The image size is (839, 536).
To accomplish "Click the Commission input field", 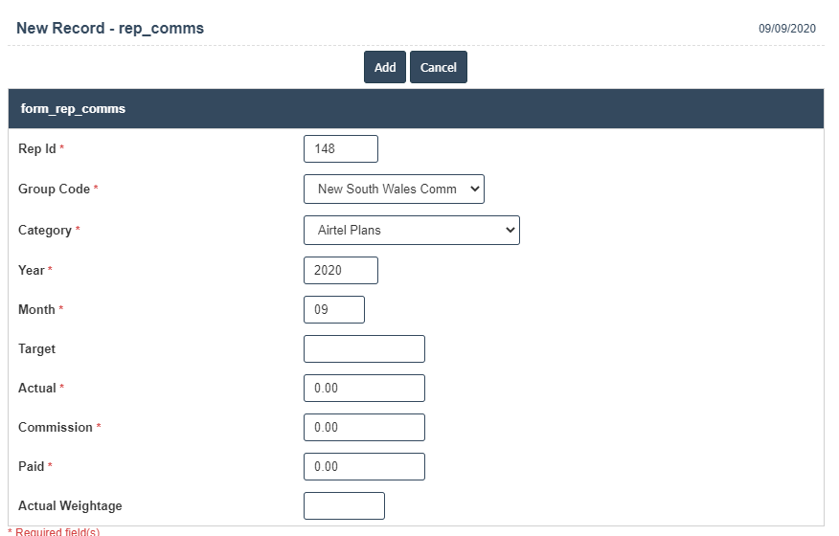I will (x=364, y=428).
